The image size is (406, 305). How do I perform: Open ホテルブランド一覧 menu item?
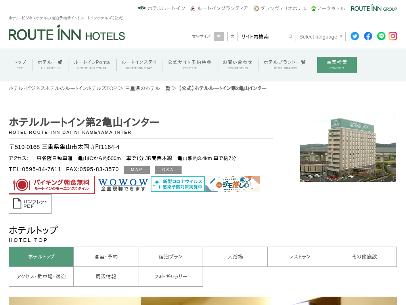(x=285, y=65)
